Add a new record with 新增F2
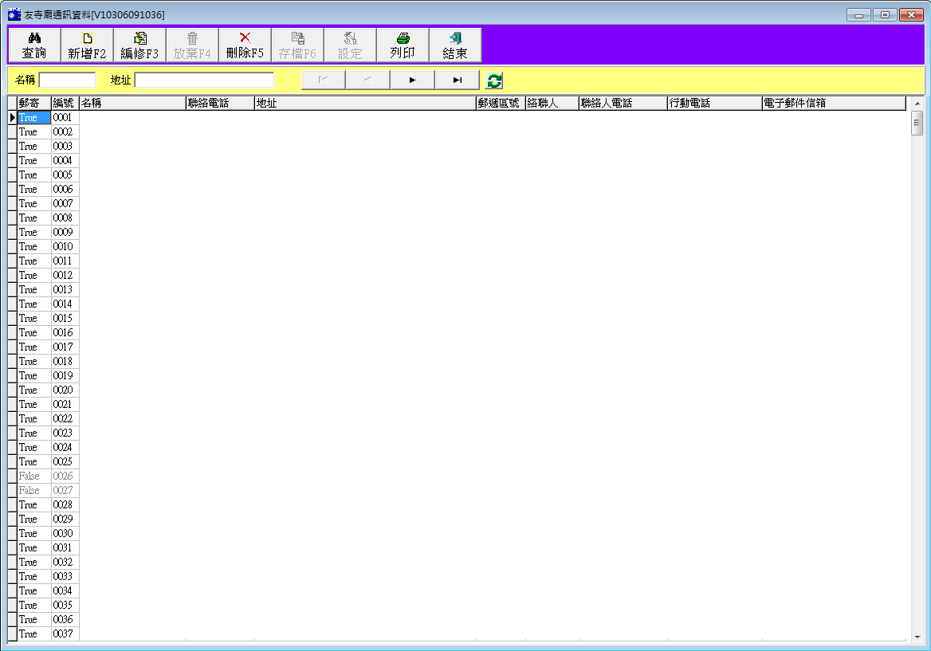The width and height of the screenshot is (931, 651). [87, 45]
